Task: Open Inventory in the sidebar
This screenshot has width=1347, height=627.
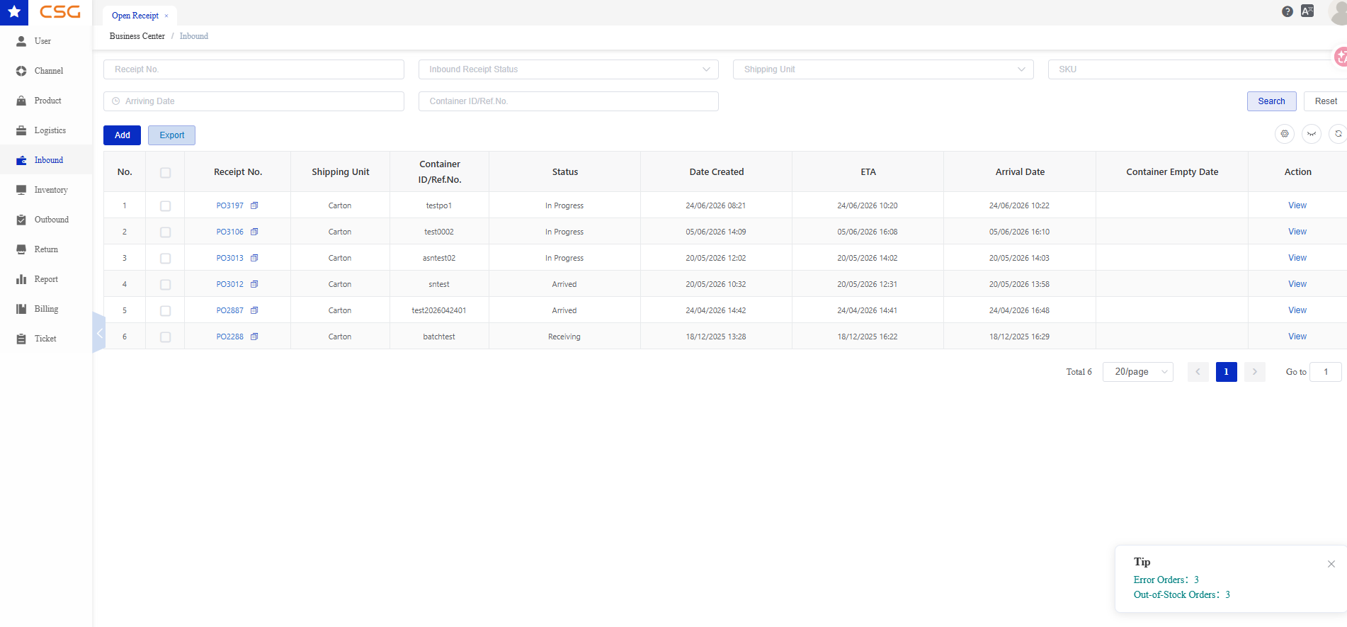Action: (46, 190)
